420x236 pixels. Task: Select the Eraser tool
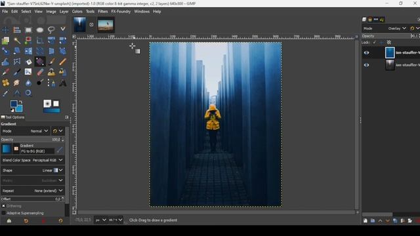40,72
